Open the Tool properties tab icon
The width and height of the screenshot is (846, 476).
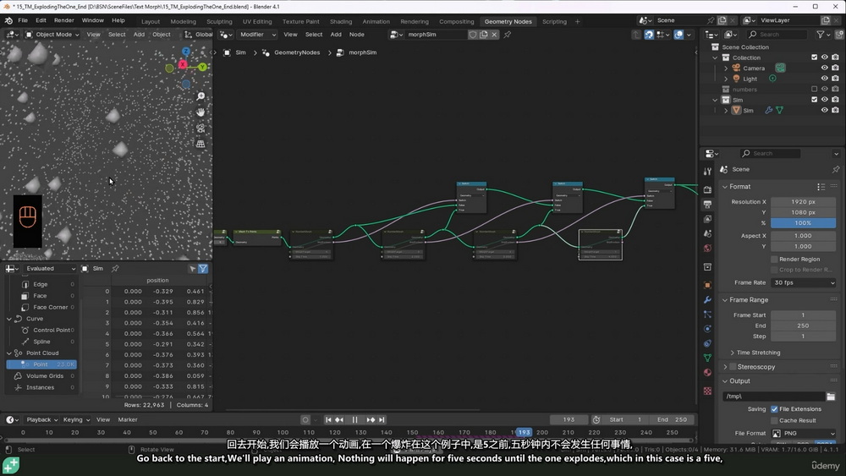coord(707,172)
